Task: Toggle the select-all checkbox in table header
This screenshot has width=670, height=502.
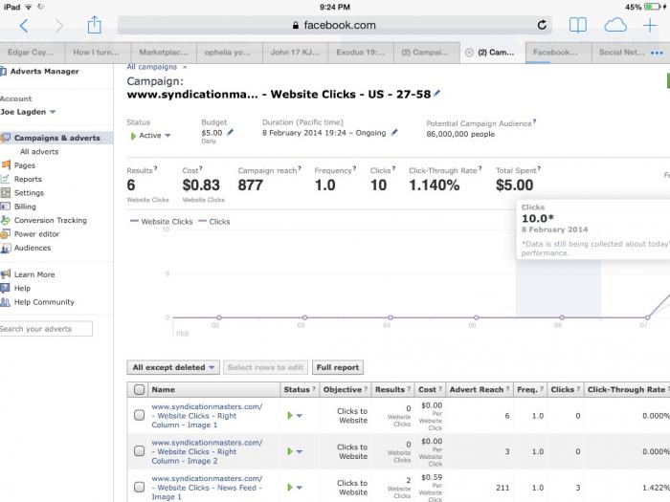Action: point(139,389)
